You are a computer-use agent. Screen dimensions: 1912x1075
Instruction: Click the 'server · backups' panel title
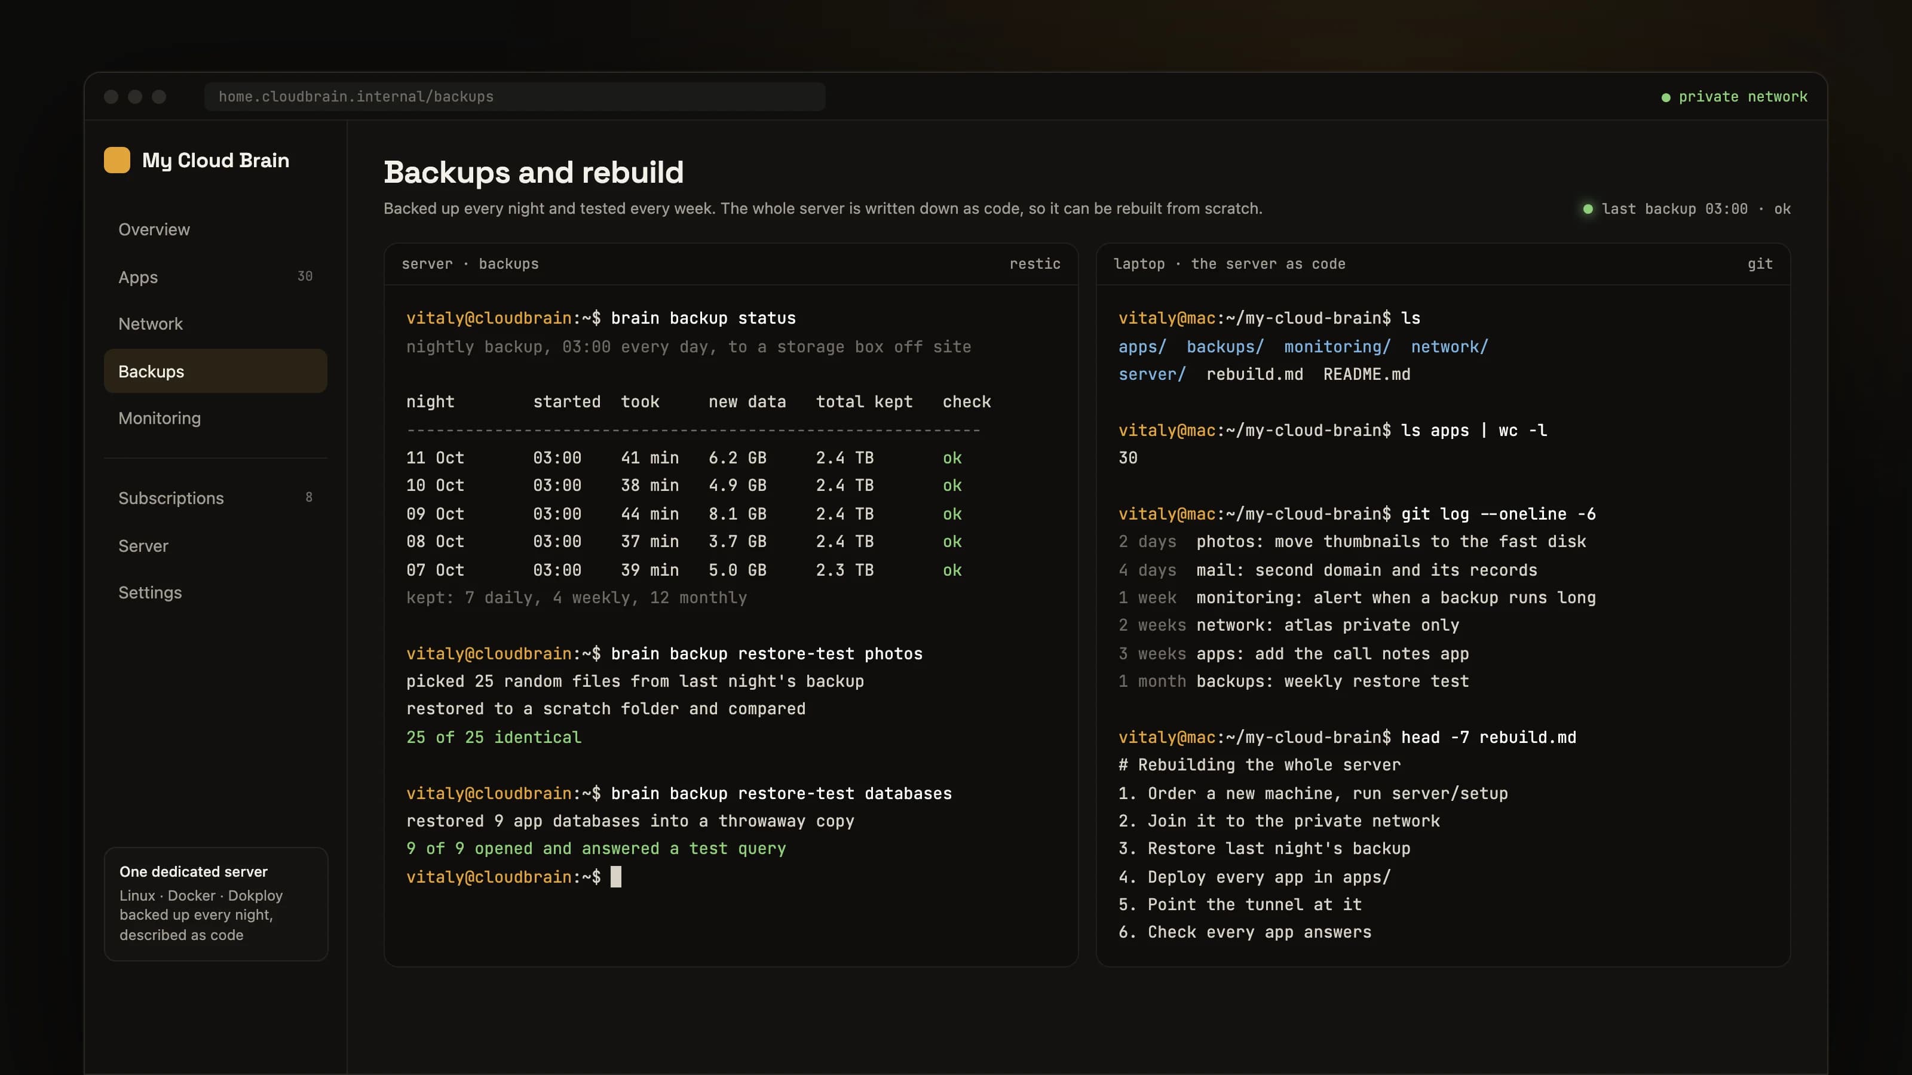(x=470, y=264)
